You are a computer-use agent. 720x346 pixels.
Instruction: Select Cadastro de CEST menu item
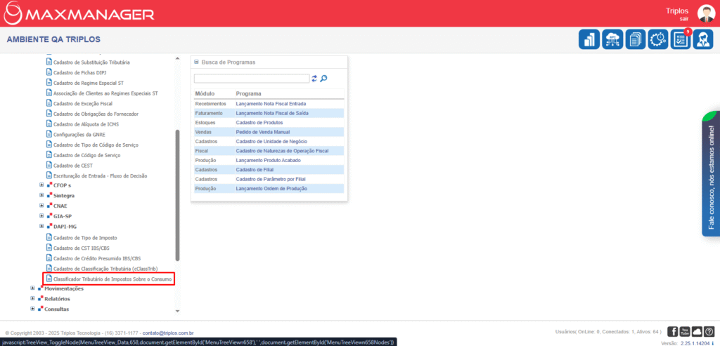73,165
